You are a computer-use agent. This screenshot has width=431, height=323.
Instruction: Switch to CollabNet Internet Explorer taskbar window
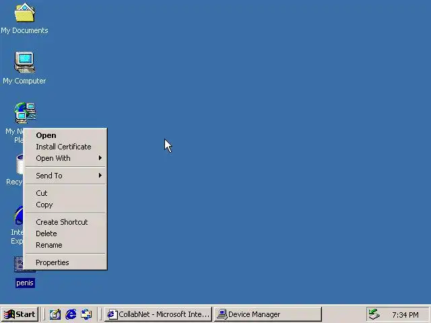coord(158,314)
